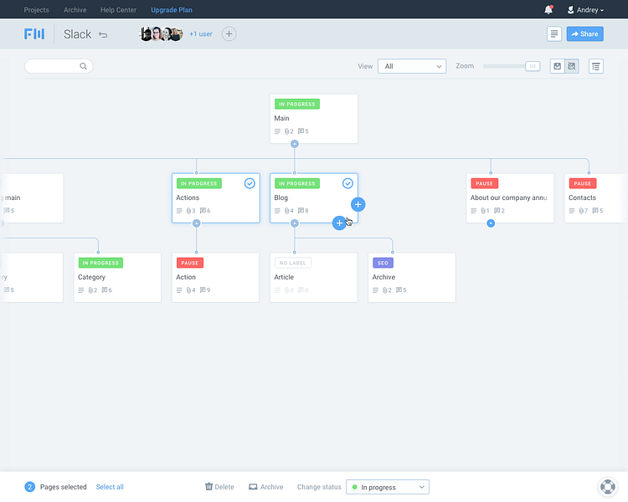This screenshot has width=628, height=502.
Task: Click the description icon on the About our company card
Action: 473,211
